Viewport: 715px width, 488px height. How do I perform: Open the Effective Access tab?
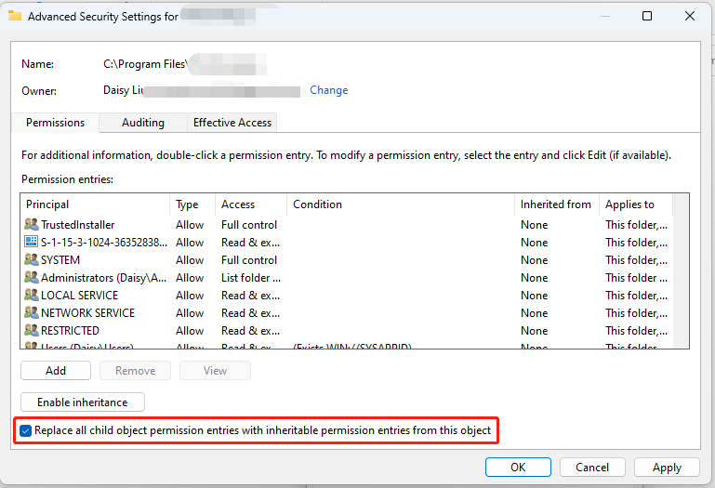tap(232, 123)
